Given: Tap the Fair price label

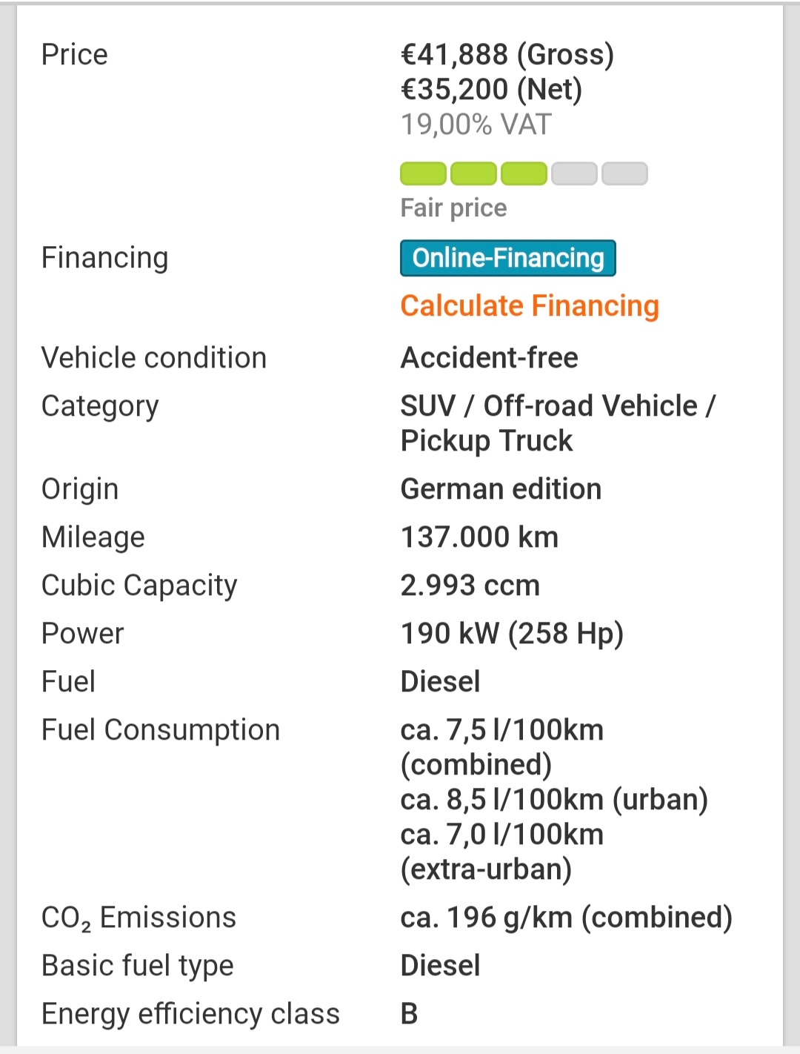Looking at the screenshot, I should click(453, 208).
